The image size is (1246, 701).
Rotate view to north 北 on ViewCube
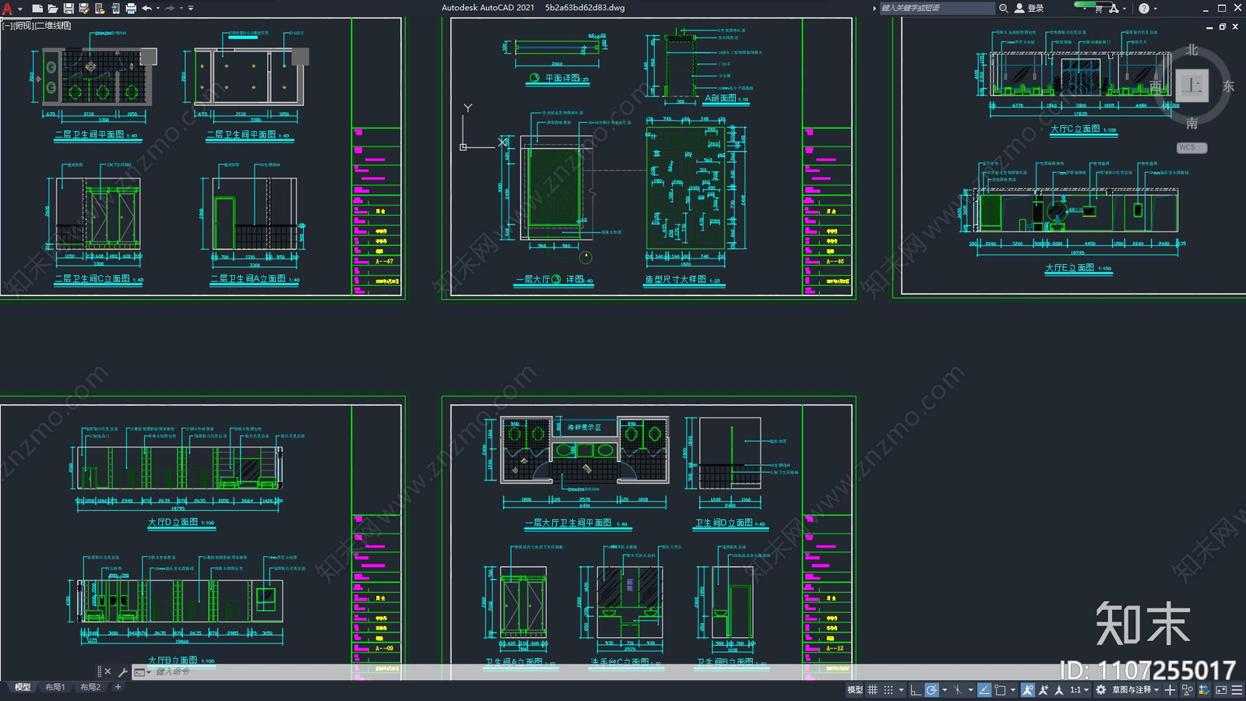[x=1192, y=50]
